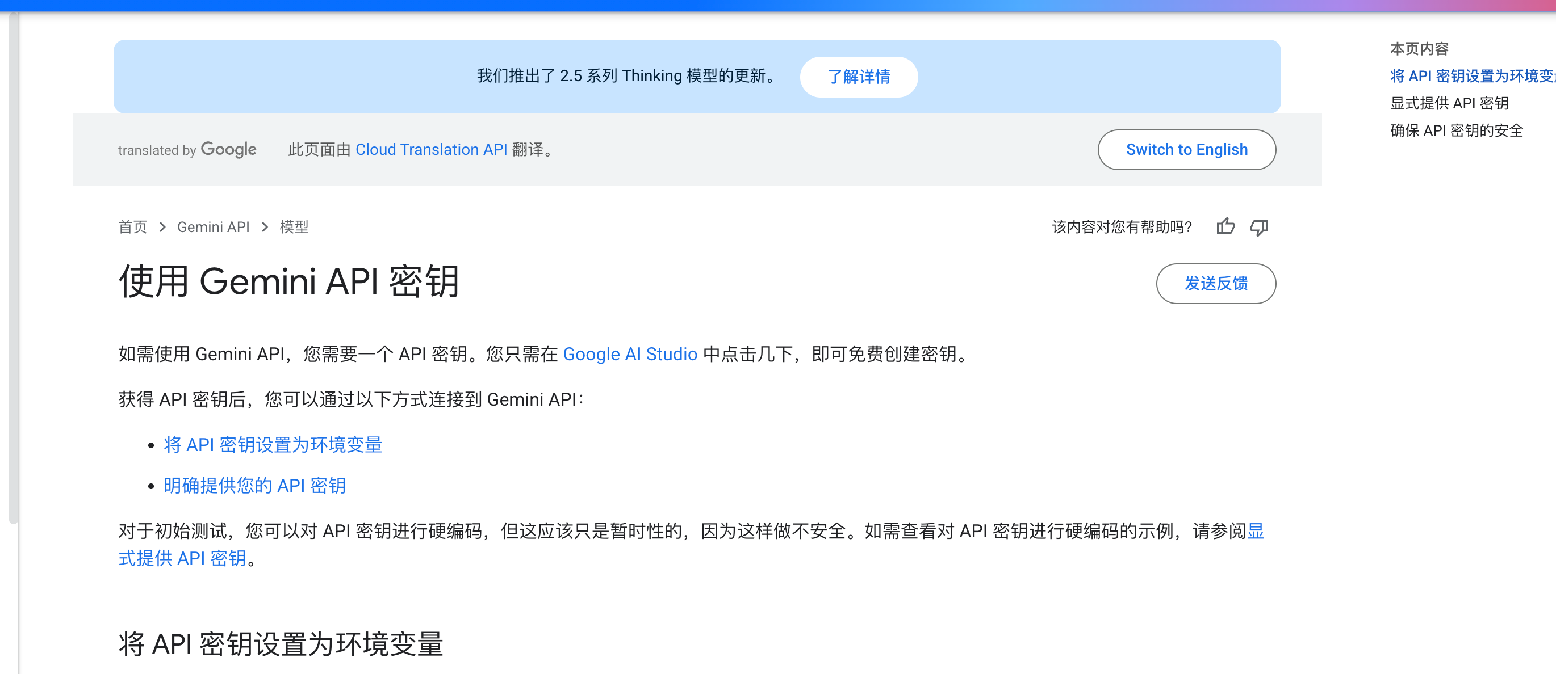Go to 模型 breadcrumb
The width and height of the screenshot is (1556, 674).
(294, 227)
